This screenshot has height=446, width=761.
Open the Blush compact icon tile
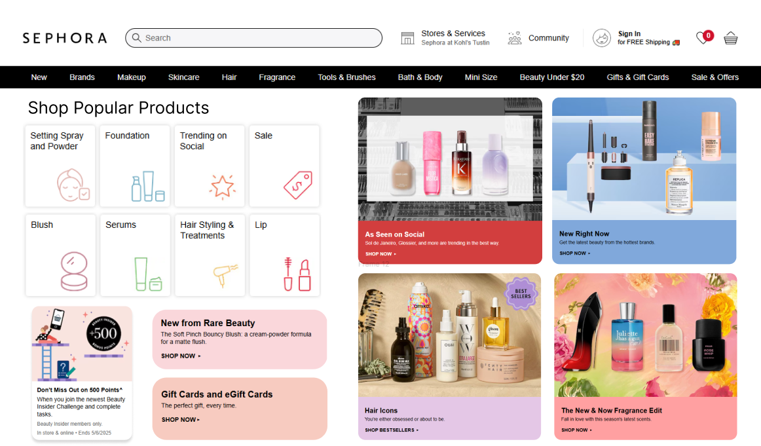tap(60, 255)
